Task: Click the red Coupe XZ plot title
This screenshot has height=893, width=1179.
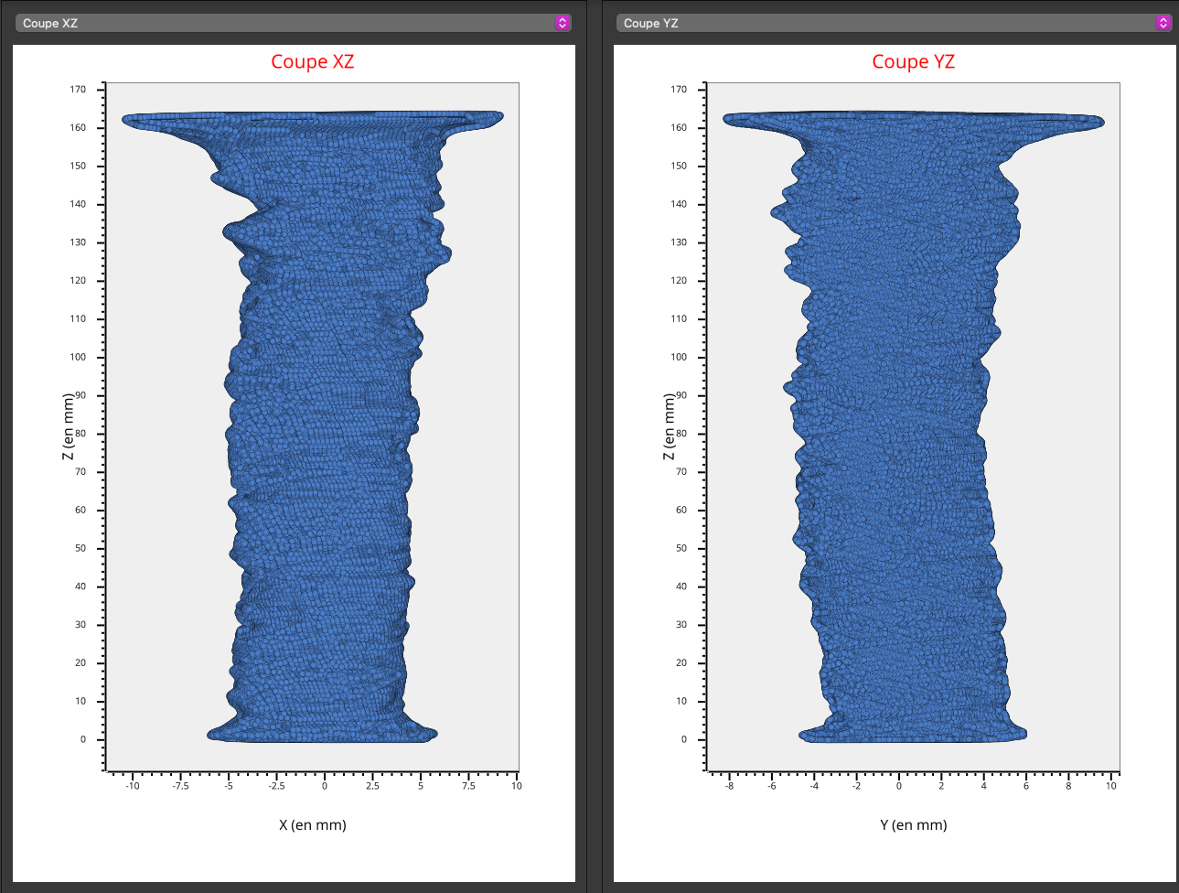Action: tap(312, 61)
